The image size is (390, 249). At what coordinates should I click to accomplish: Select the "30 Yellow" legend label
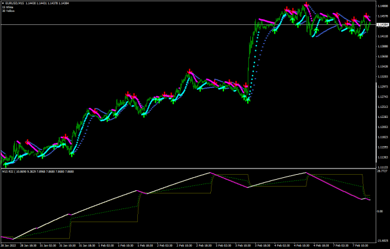tap(8, 11)
